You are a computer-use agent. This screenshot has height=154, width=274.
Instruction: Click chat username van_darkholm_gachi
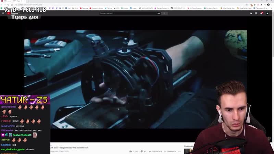click(13, 150)
